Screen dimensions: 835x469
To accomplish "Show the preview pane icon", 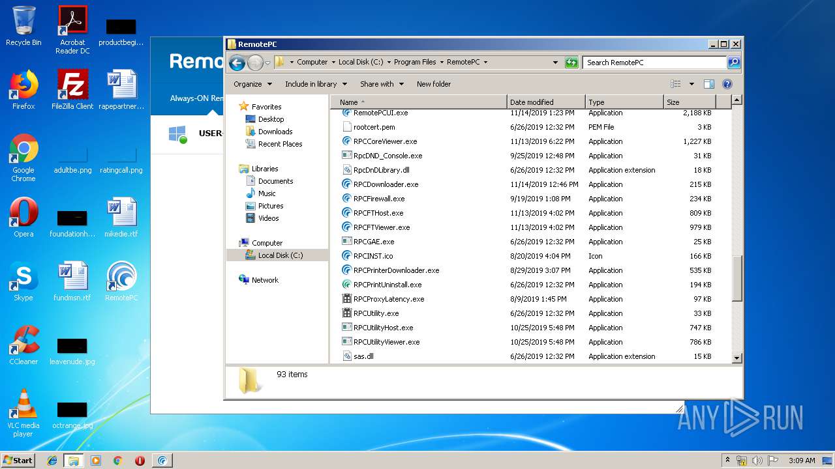I will 709,84.
